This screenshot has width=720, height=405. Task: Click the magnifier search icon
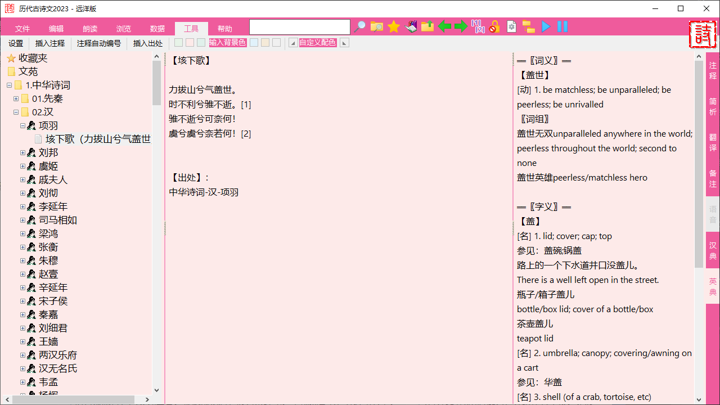(360, 26)
